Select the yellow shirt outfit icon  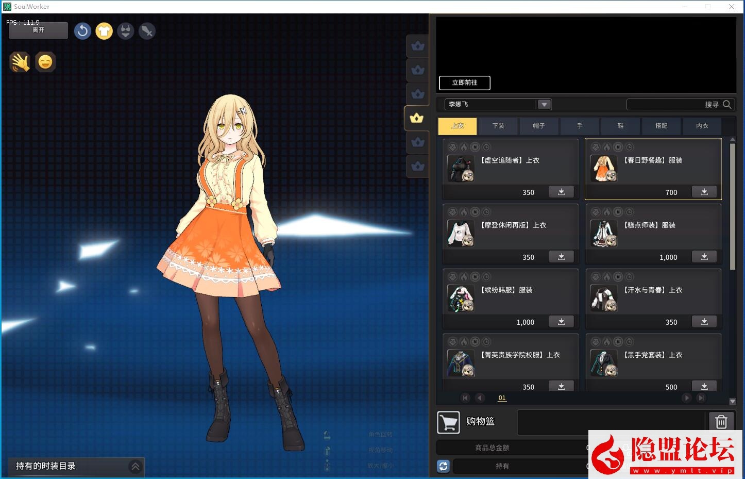click(x=104, y=31)
